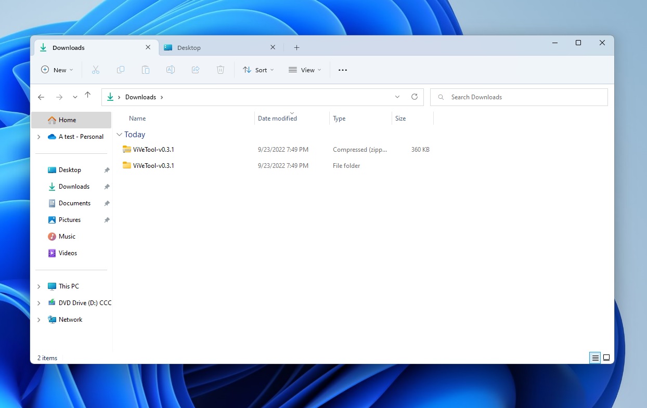This screenshot has width=647, height=408.
Task: Expand the This PC tree node
Action: click(39, 286)
